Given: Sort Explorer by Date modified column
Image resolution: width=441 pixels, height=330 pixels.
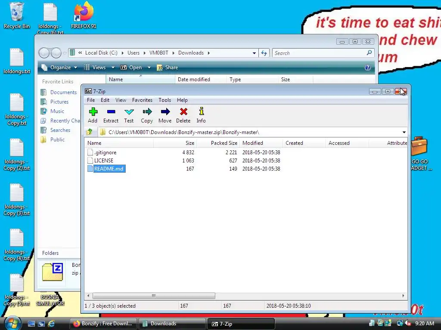Looking at the screenshot, I should (x=201, y=79).
